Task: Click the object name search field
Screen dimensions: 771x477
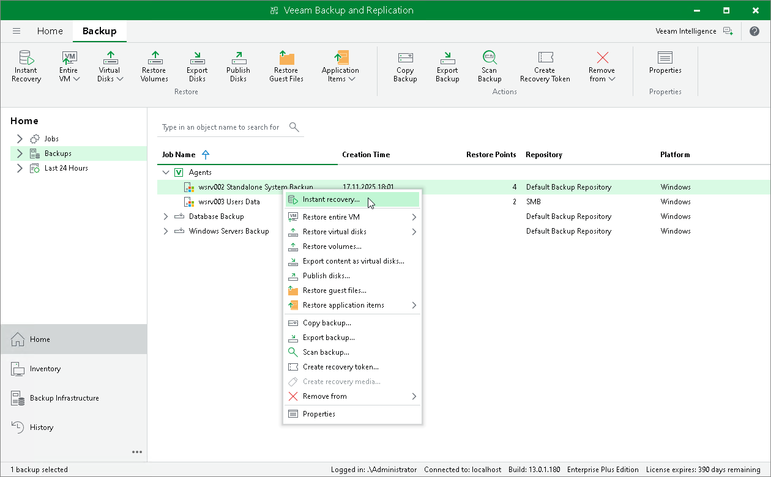Action: pyautogui.click(x=221, y=127)
